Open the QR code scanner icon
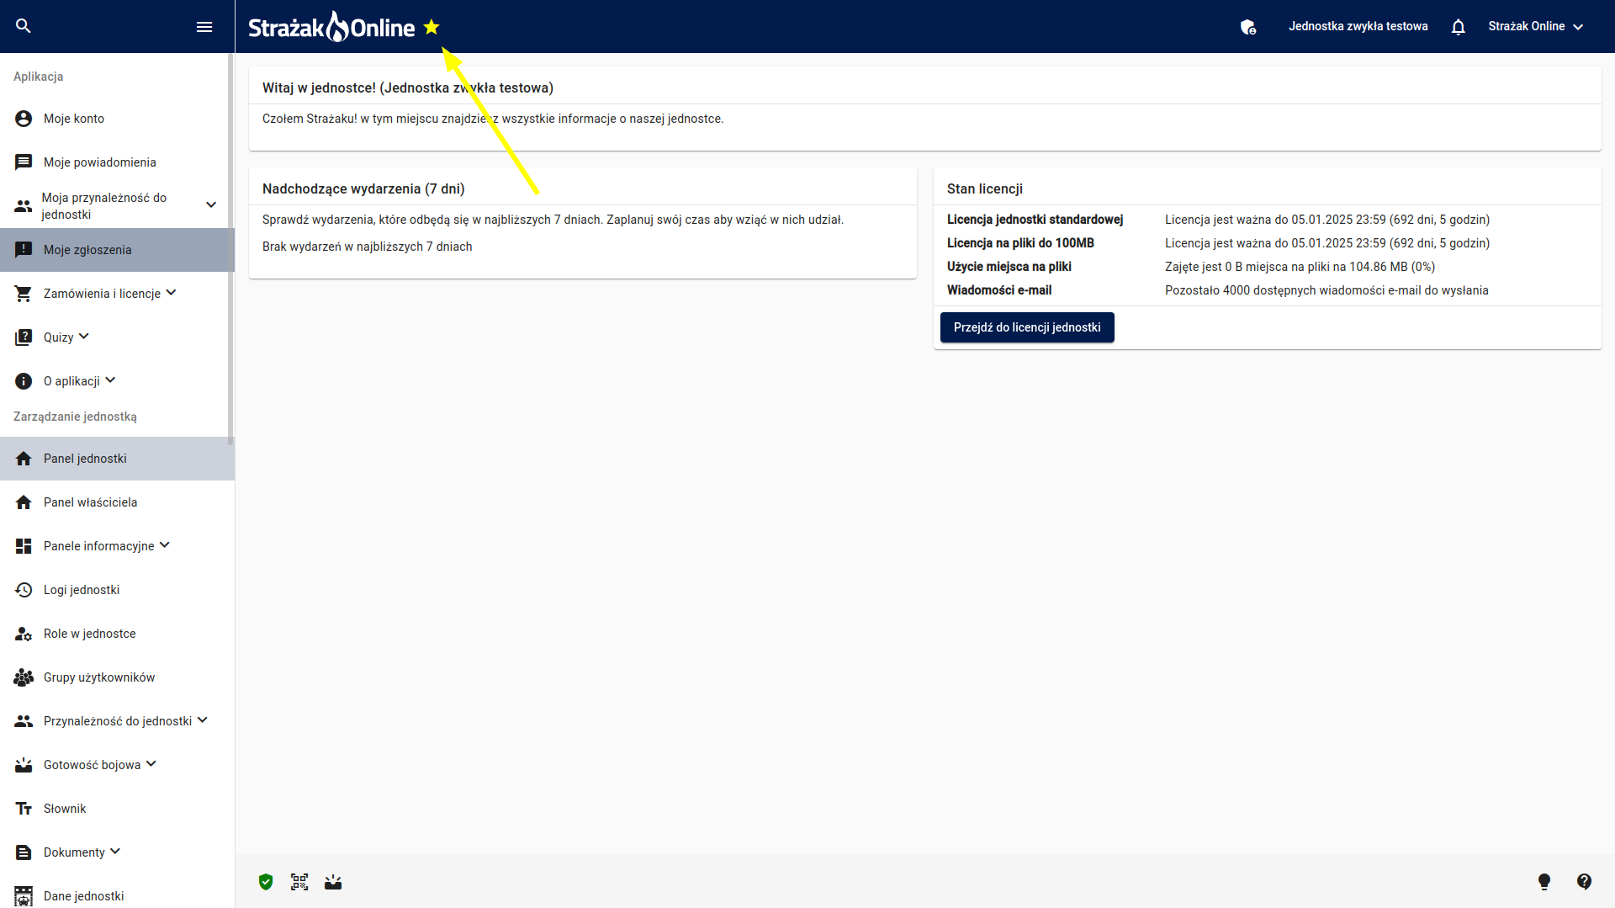Image resolution: width=1615 pixels, height=908 pixels. click(299, 882)
